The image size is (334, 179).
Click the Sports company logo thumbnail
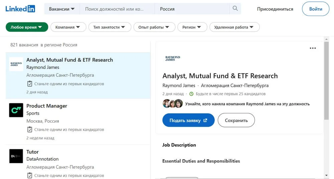pyautogui.click(x=16, y=110)
